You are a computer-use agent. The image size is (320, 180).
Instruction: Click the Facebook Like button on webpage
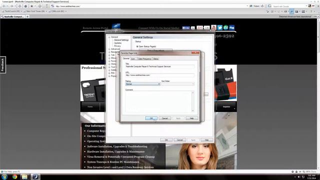point(186,28)
